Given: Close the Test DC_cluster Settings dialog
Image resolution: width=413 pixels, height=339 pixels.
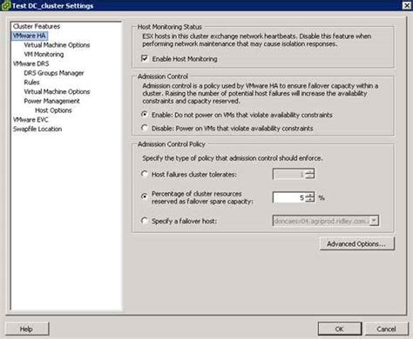Looking at the screenshot, I should tap(407, 5).
